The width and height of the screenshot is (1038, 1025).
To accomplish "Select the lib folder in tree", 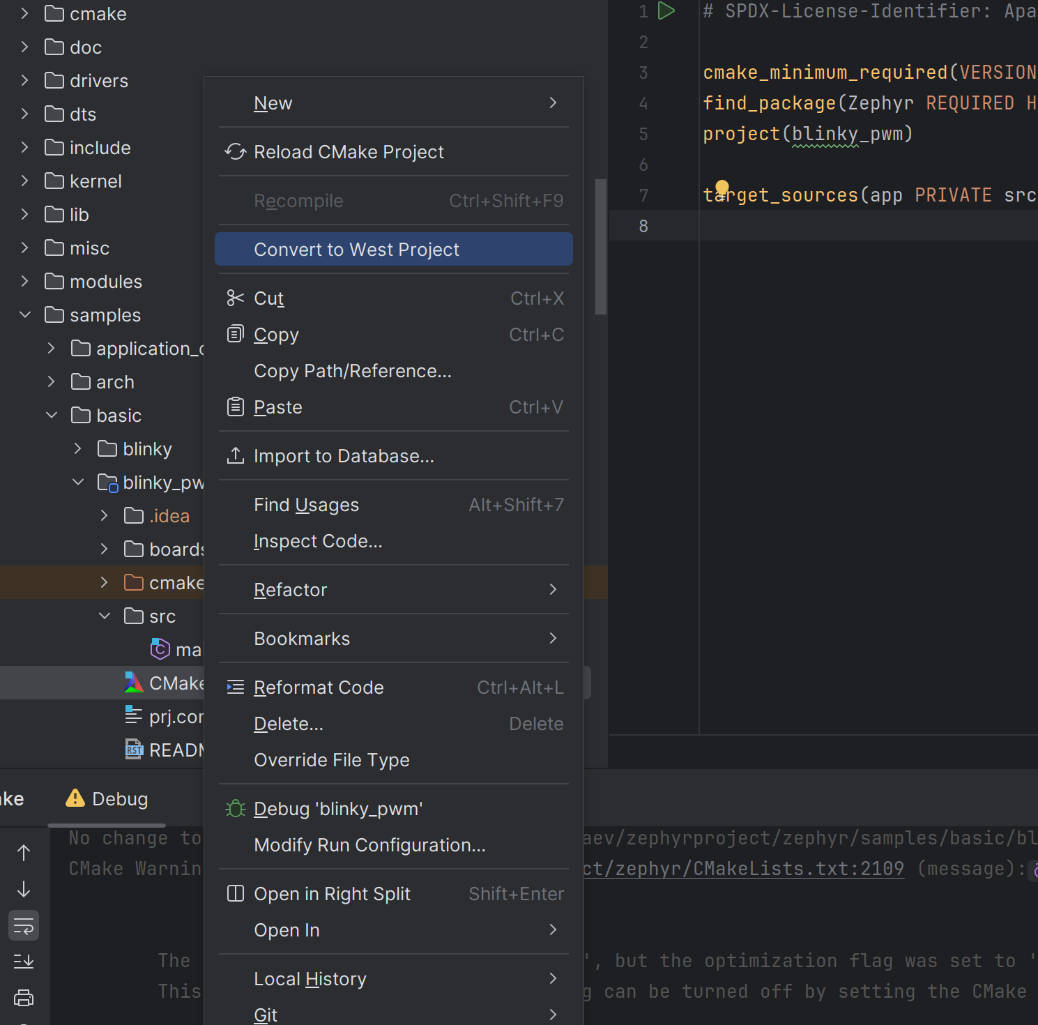I will click(x=79, y=214).
